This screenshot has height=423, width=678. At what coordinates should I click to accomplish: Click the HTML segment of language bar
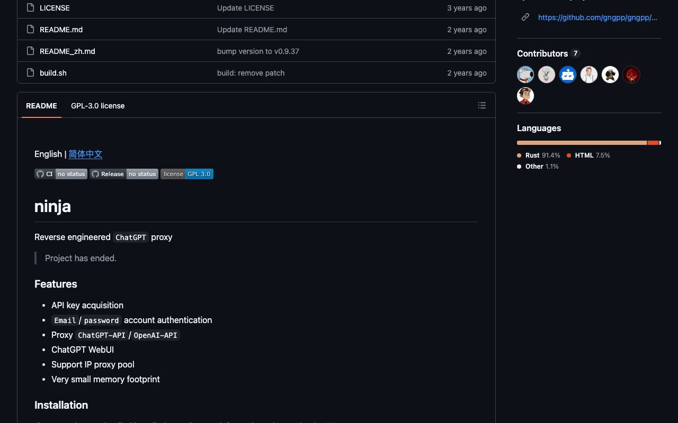pyautogui.click(x=653, y=143)
